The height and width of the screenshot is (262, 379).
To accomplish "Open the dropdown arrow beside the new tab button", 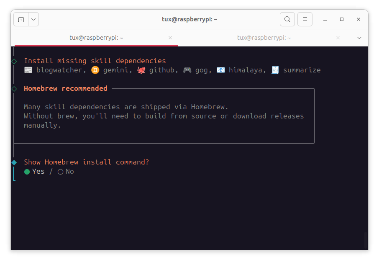I will click(x=33, y=19).
